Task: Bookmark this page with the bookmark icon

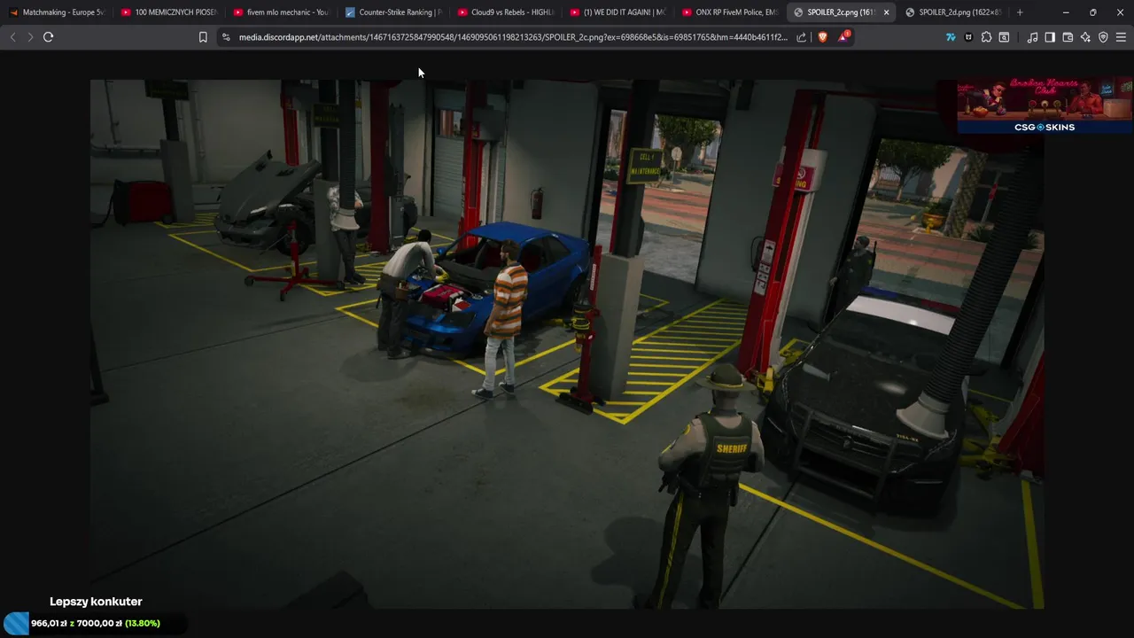Action: pos(203,37)
